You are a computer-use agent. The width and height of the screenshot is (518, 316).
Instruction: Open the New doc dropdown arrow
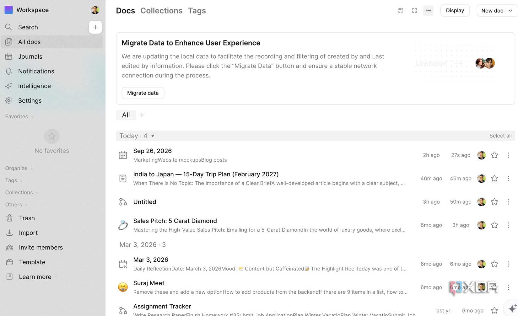(511, 11)
